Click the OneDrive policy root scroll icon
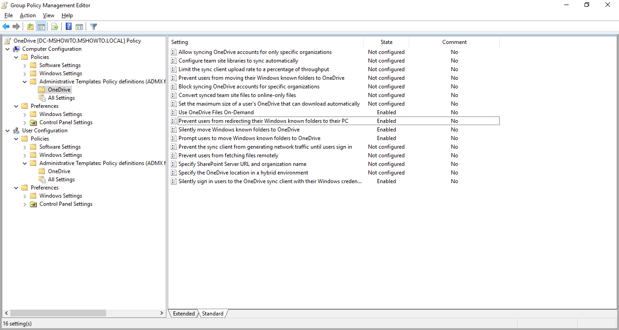 click(x=8, y=41)
